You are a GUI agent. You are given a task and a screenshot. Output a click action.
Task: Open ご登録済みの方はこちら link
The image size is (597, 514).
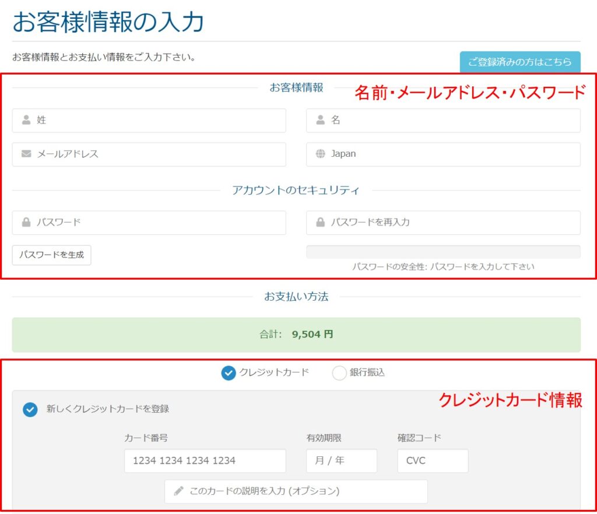[521, 61]
